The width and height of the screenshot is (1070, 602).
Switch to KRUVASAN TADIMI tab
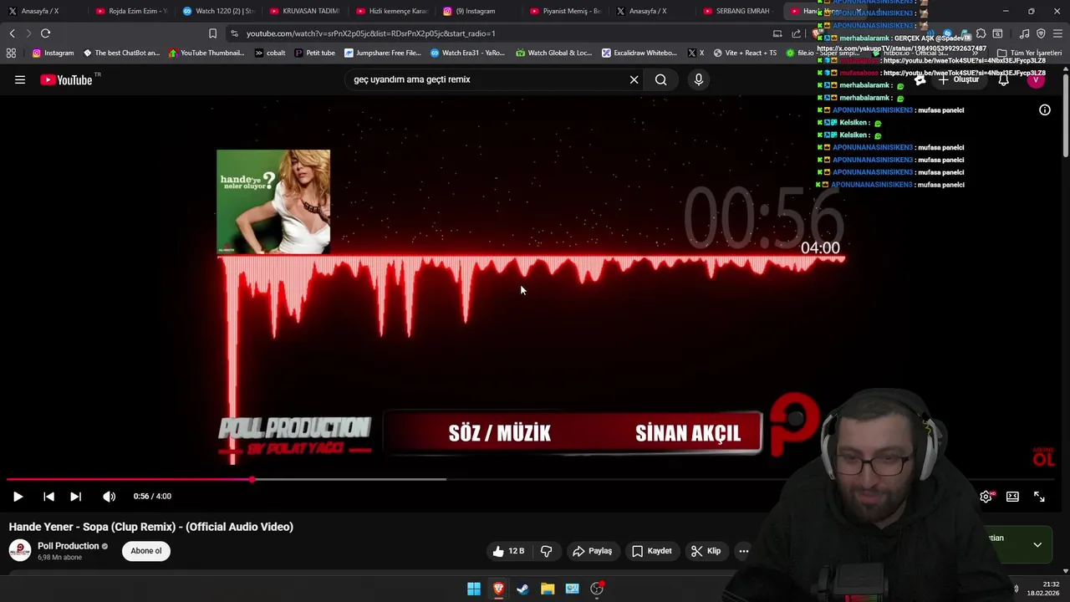[304, 11]
